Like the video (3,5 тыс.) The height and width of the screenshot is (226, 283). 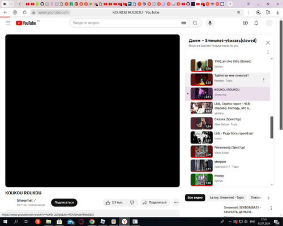click(x=114, y=202)
